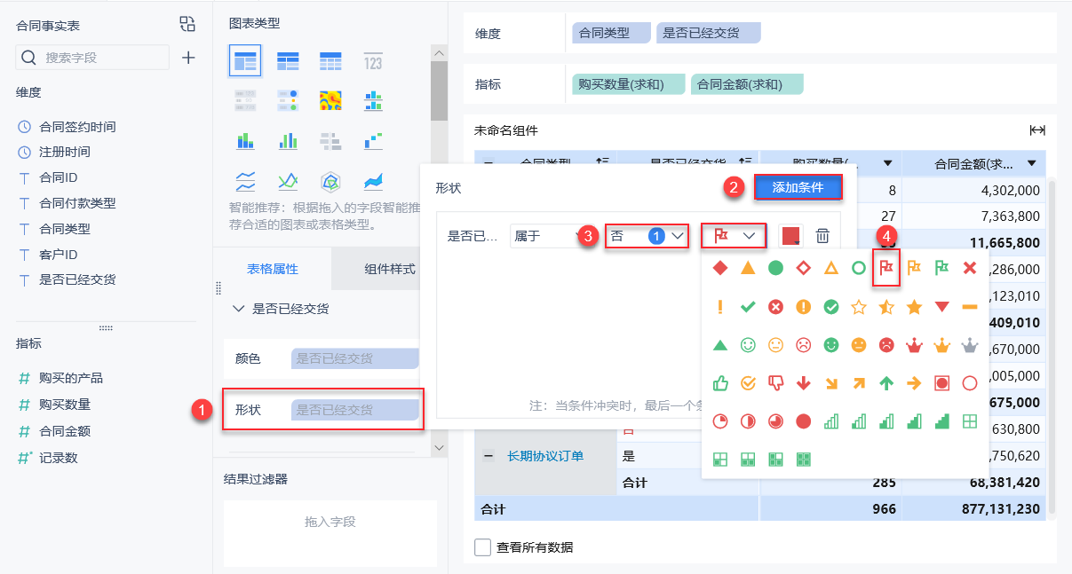This screenshot has height=574, width=1072.
Task: Focus the 搜索字段 search box
Action: pos(92,58)
